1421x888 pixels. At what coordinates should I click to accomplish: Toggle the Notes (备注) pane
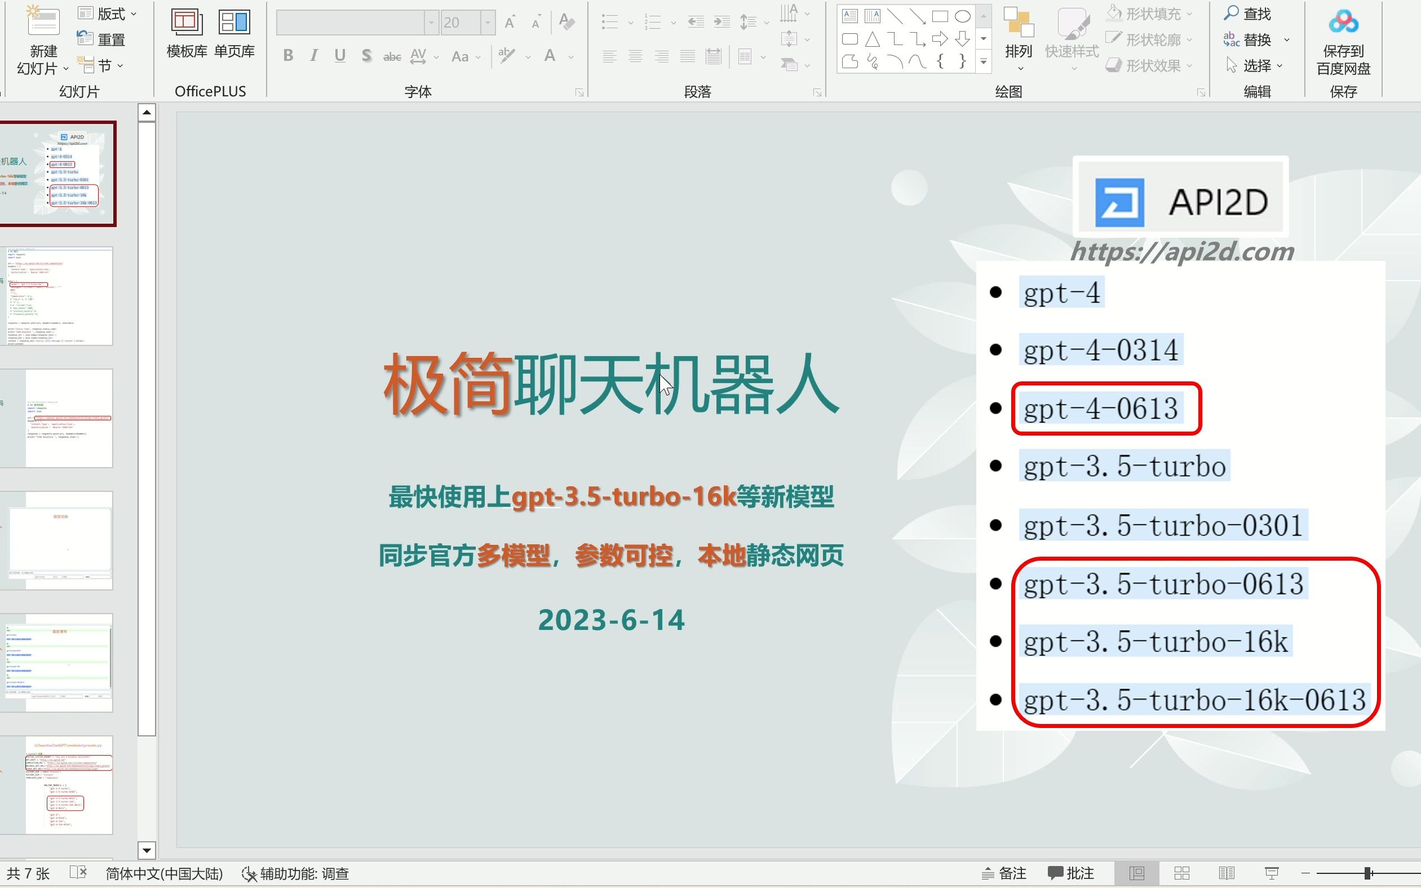[x=1004, y=873]
